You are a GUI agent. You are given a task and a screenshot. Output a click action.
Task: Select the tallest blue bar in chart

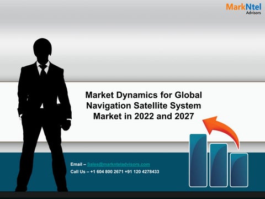click(198, 160)
